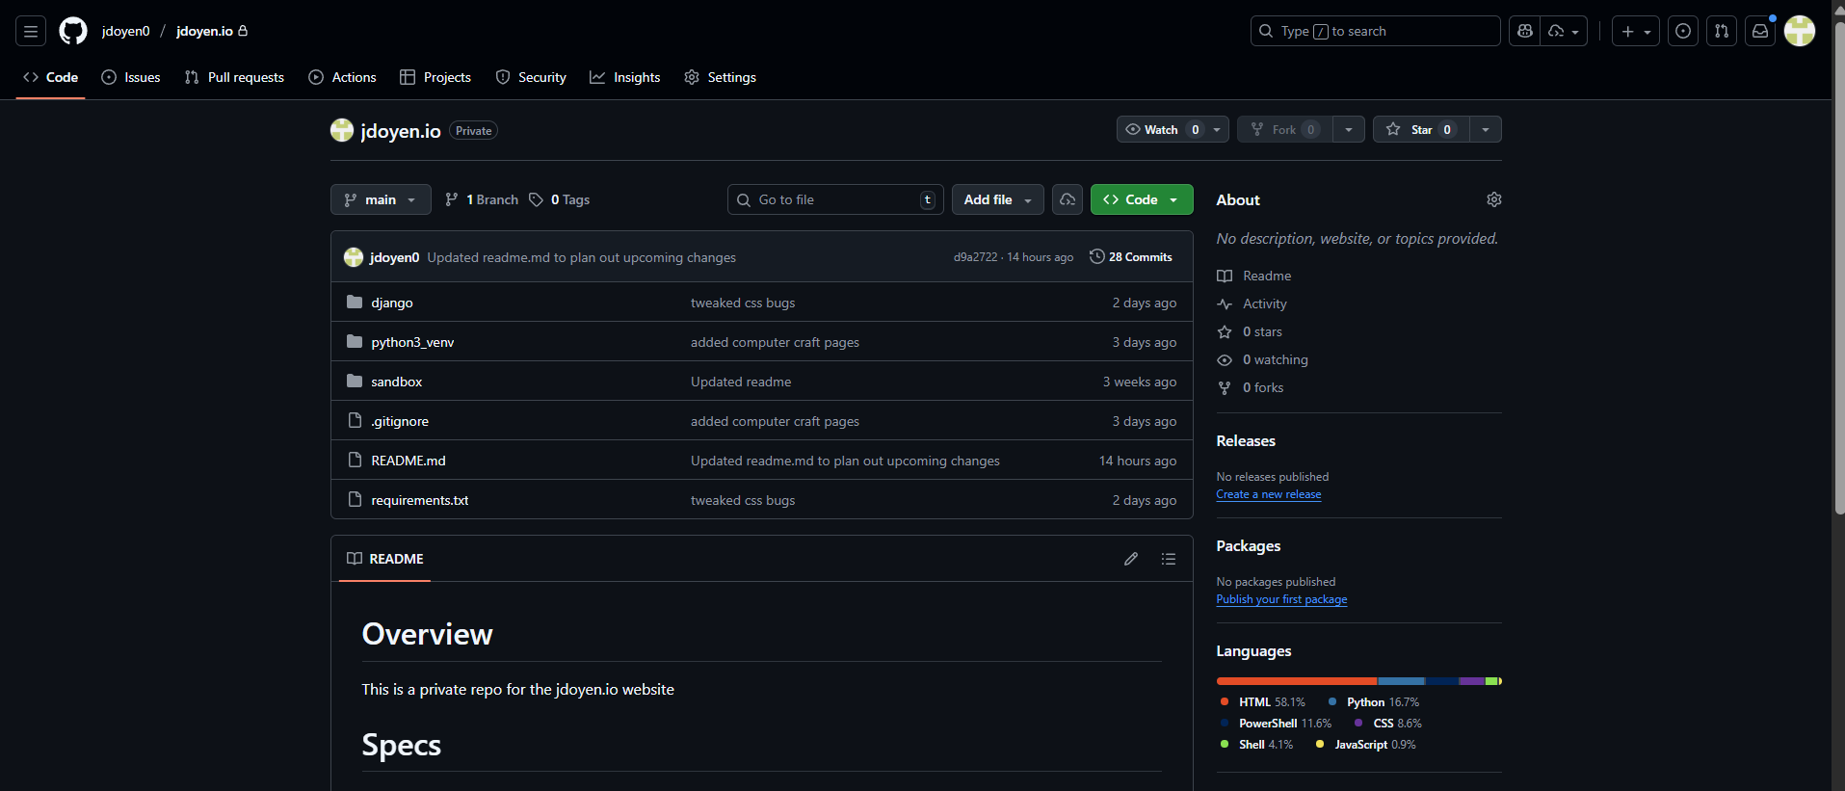Screen dimensions: 1845x791
Task: Click the languages color bar
Action: [x=1357, y=681]
